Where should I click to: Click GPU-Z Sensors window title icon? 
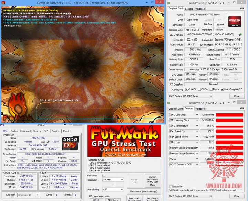(169, 103)
